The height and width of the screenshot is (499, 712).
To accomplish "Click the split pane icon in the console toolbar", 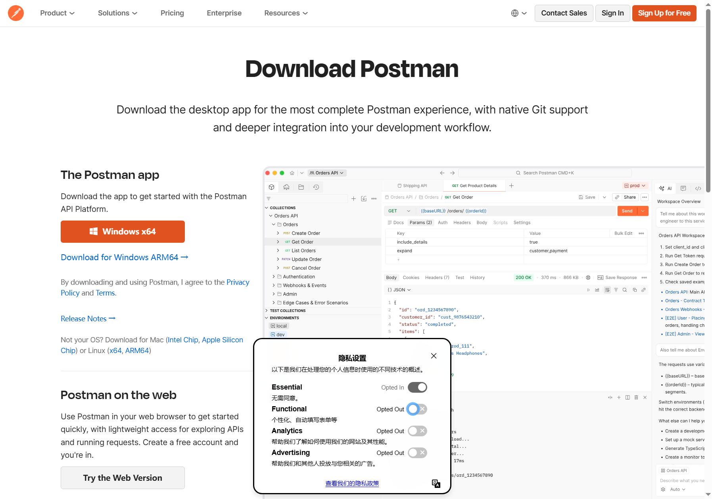I will 628,397.
